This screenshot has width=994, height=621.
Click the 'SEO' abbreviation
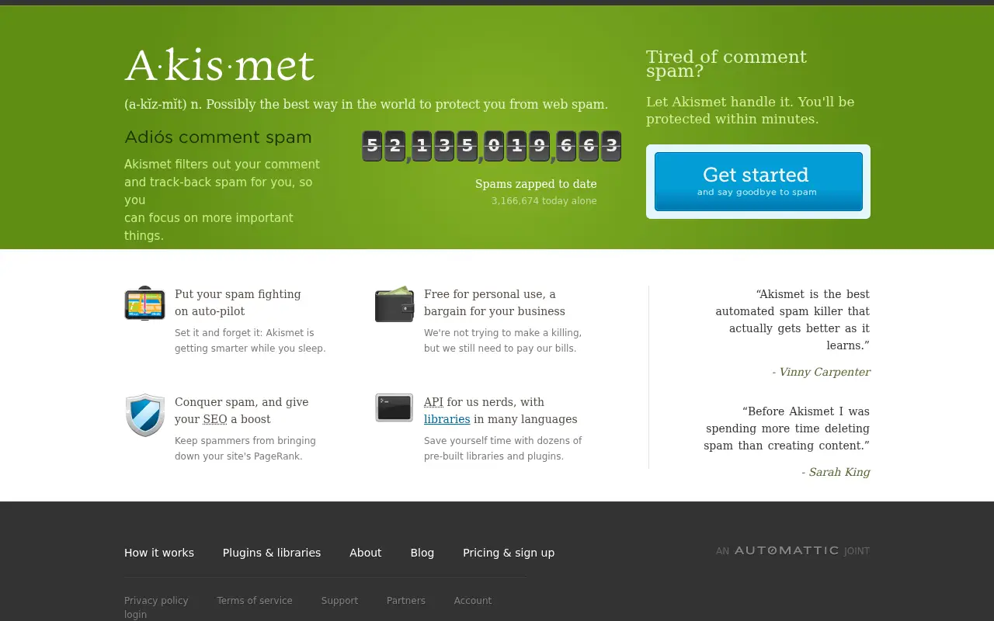tap(215, 419)
